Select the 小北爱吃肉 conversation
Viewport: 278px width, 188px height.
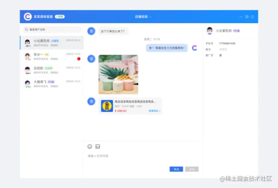click(x=51, y=43)
